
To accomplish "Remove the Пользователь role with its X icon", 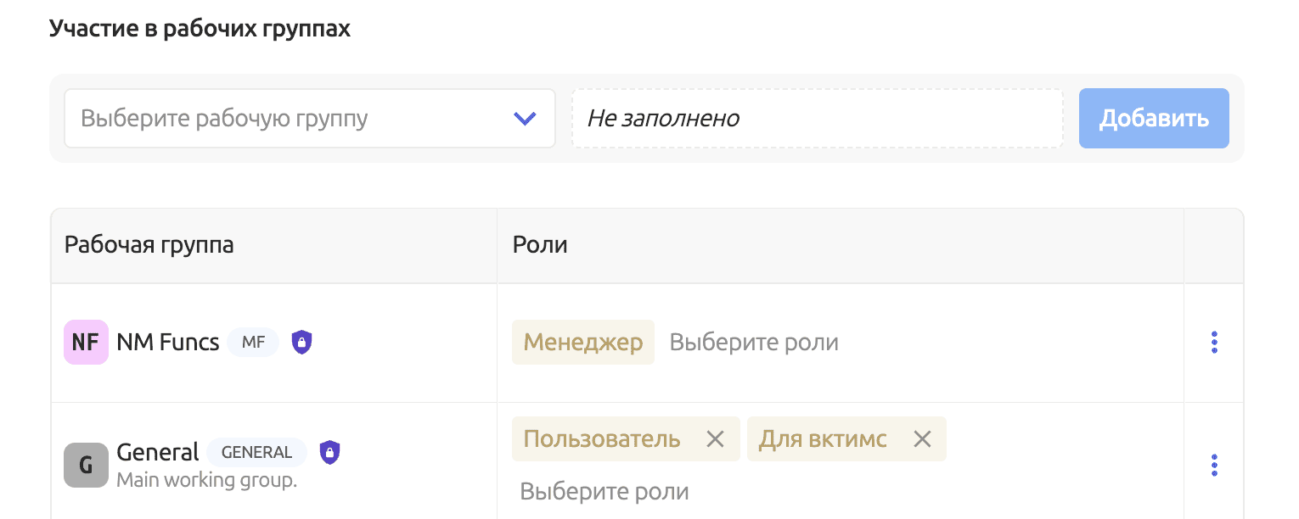I will (717, 438).
